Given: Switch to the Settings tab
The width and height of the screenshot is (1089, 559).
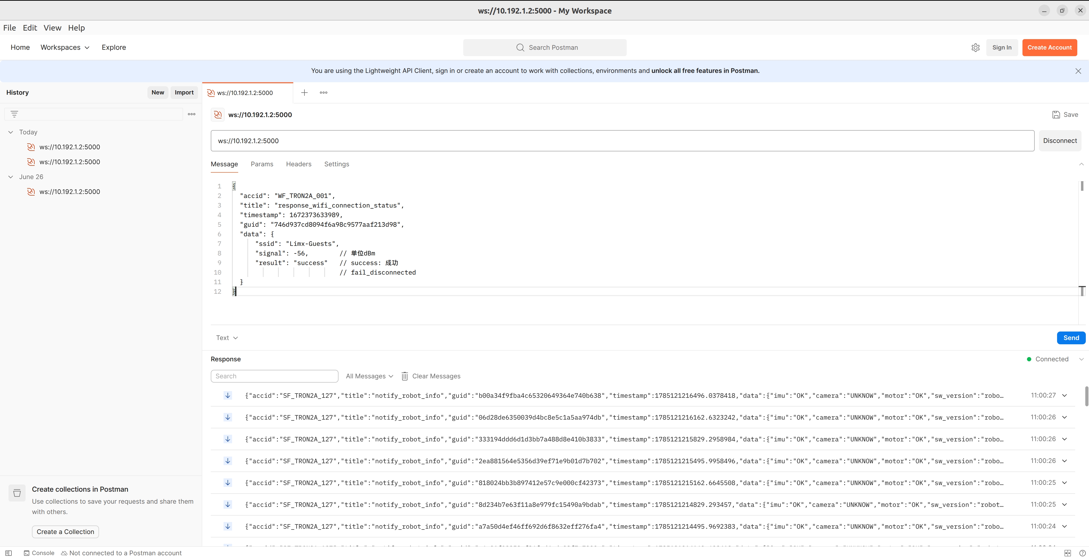Looking at the screenshot, I should (336, 164).
